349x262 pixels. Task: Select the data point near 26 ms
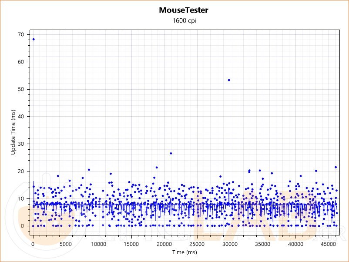pyautogui.click(x=171, y=153)
